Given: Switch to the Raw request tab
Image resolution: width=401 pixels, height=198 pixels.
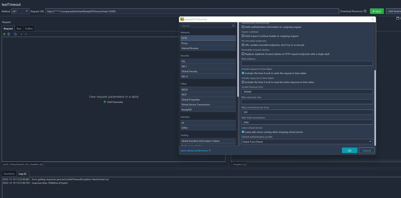Looking at the screenshot, I should [x=19, y=29].
